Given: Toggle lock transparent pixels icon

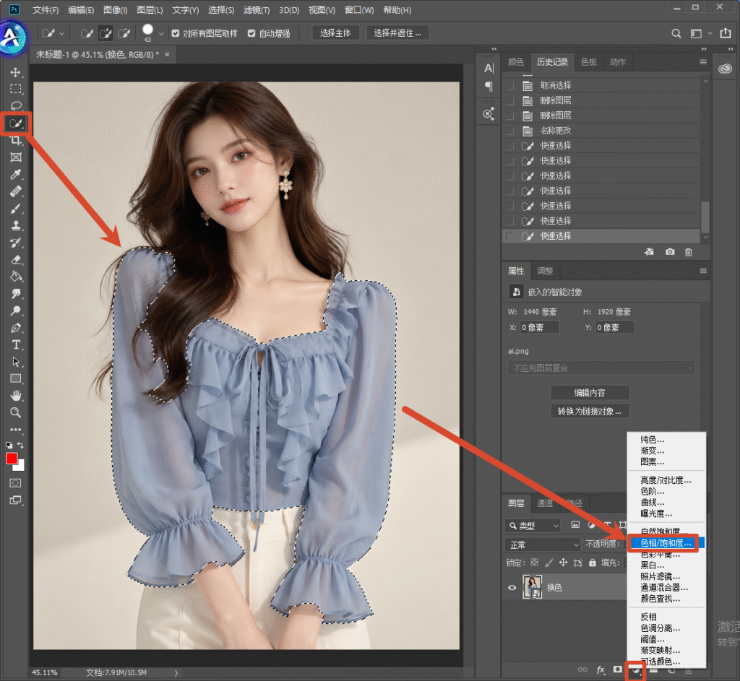Looking at the screenshot, I should tap(534, 563).
